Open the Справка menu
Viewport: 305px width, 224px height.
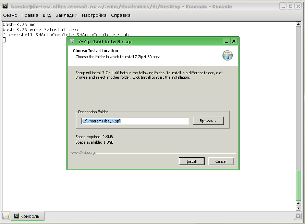pyautogui.click(x=121, y=15)
